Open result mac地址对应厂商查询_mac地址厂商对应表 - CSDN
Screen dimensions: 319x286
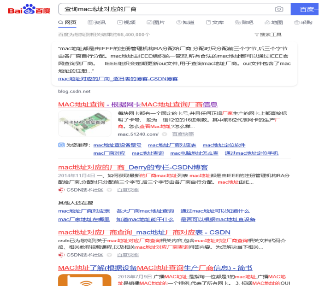[144, 232]
